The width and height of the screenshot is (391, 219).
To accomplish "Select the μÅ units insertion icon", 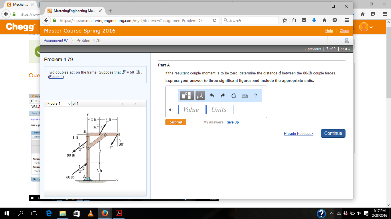I will [x=200, y=96].
